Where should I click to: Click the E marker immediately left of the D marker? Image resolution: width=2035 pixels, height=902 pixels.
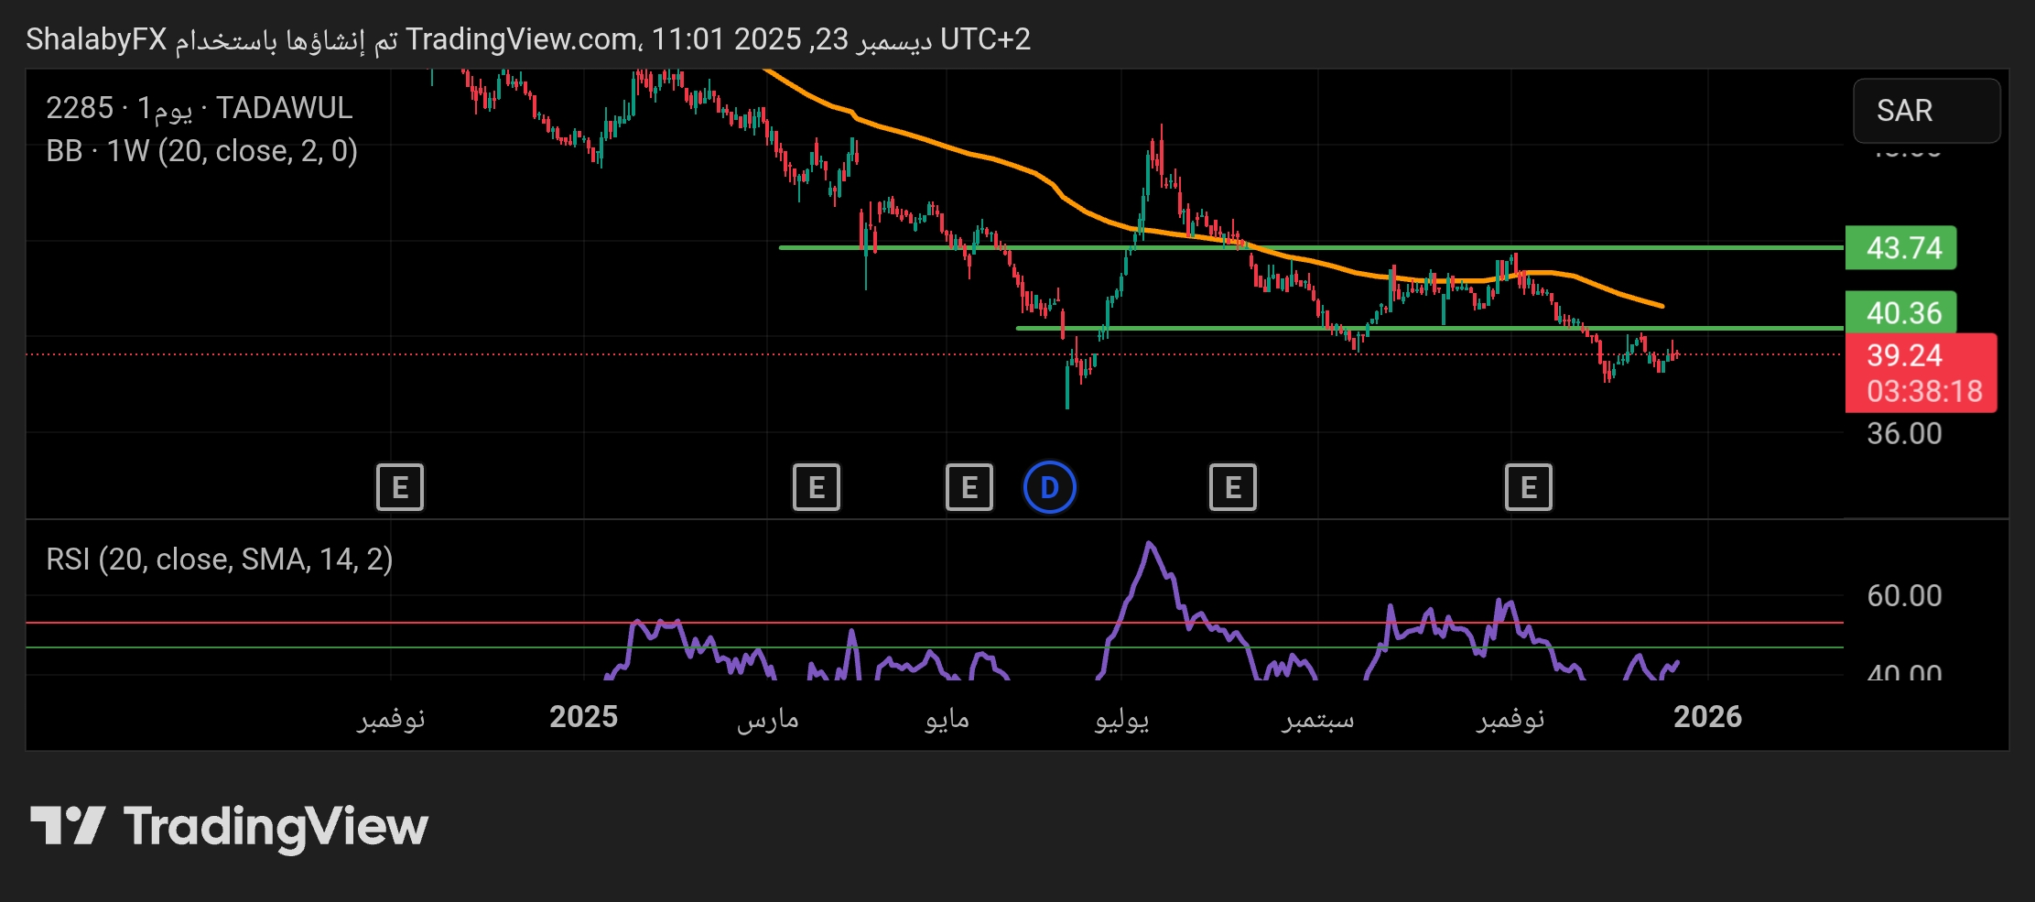969,487
